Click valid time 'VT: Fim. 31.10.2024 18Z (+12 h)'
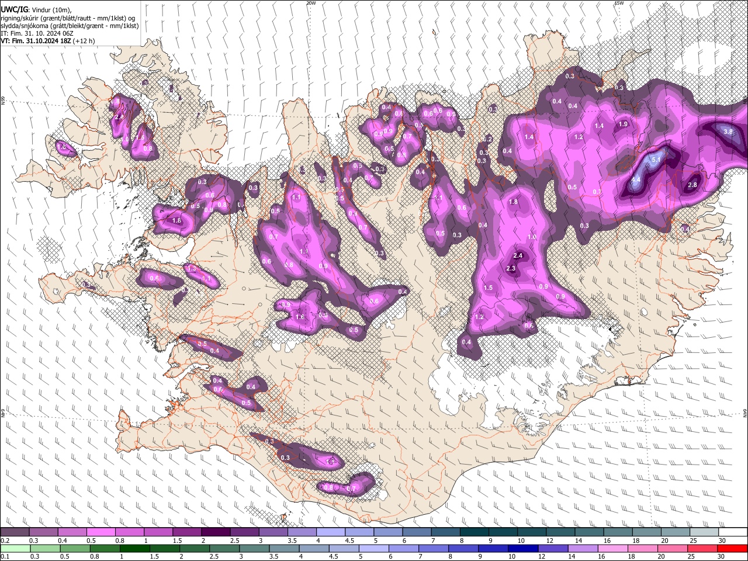The height and width of the screenshot is (561, 748). pyautogui.click(x=47, y=41)
